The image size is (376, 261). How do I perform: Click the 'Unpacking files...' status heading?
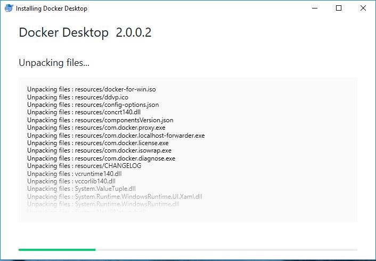pyautogui.click(x=54, y=63)
